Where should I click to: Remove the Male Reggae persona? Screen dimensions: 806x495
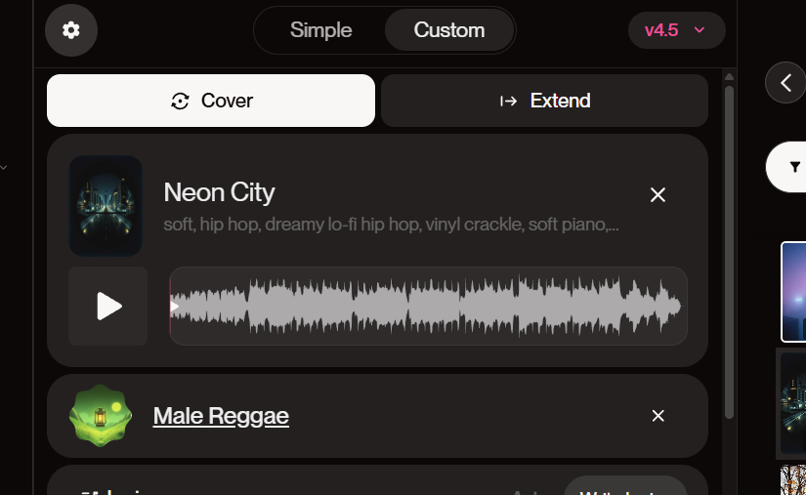pos(658,416)
